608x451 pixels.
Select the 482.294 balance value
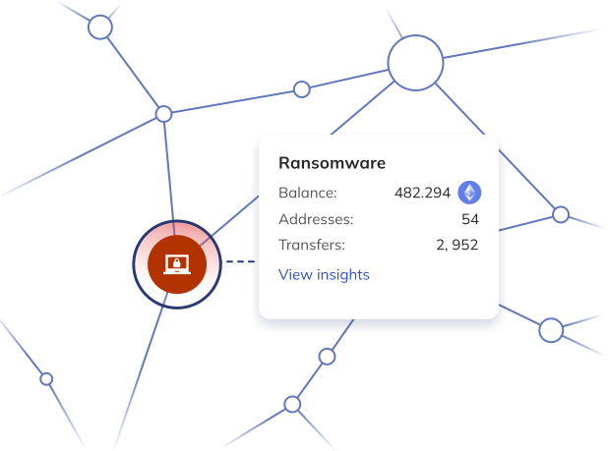pos(421,193)
